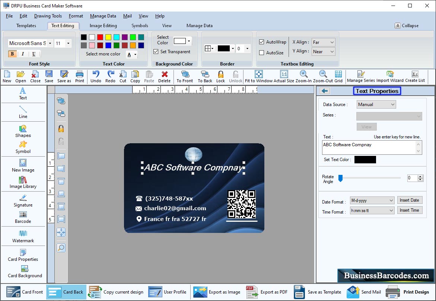This screenshot has width=436, height=301.
Task: Toggle Bold font style
Action: pyautogui.click(x=12, y=54)
